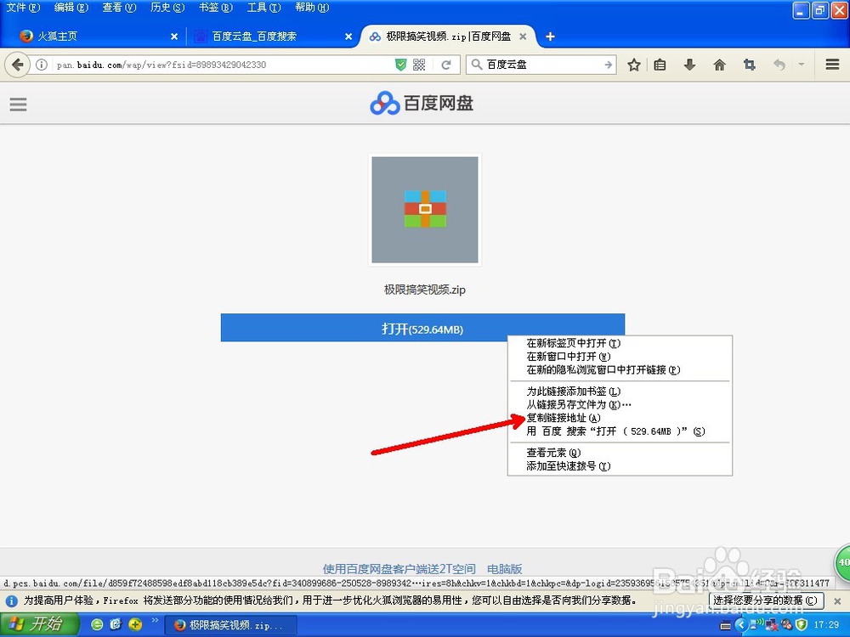Toggle the page sidebar hamburger on the left

(x=19, y=104)
